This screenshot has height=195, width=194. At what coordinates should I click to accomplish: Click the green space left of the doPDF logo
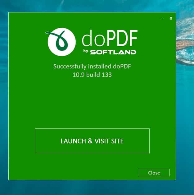click(27, 42)
